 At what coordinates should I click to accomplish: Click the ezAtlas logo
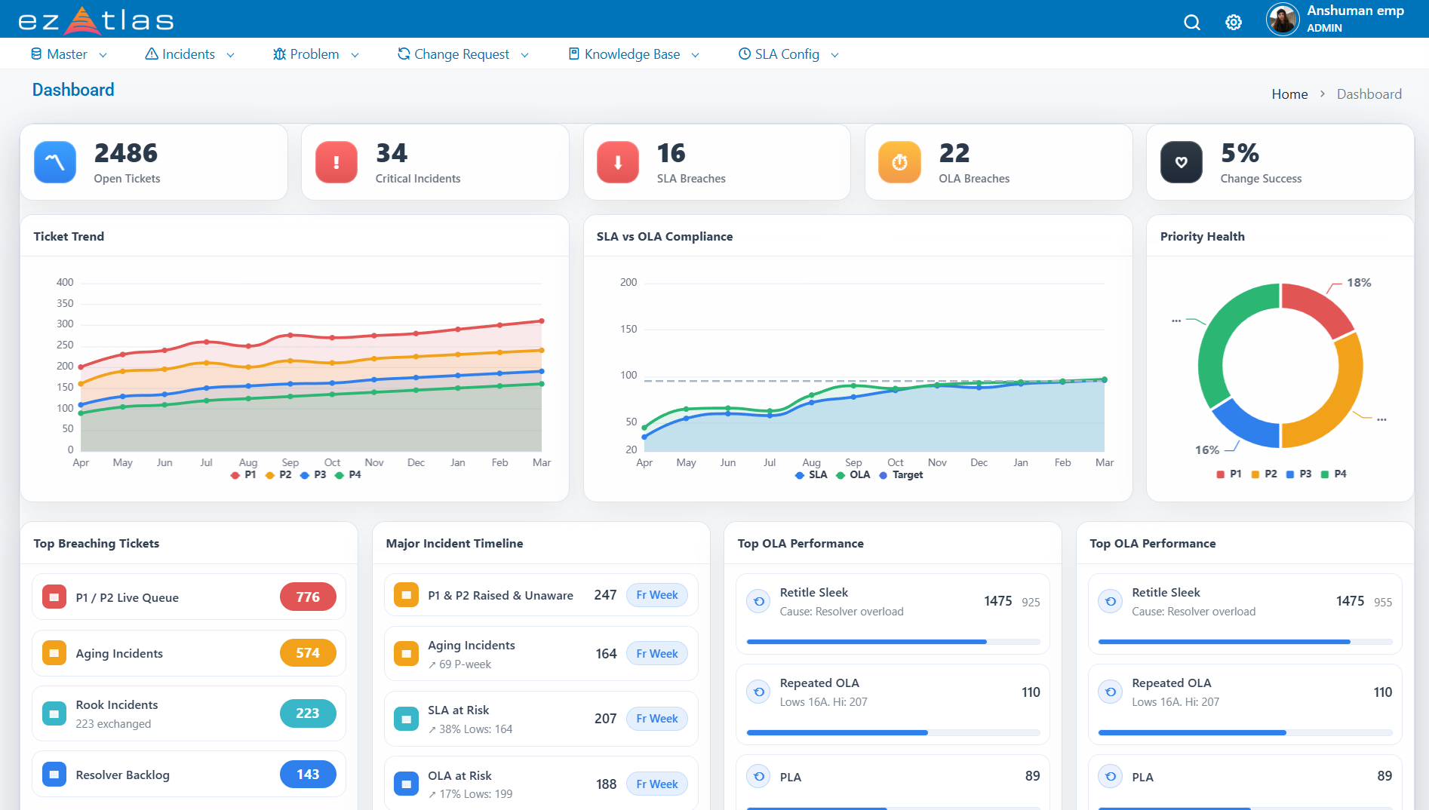(x=96, y=20)
